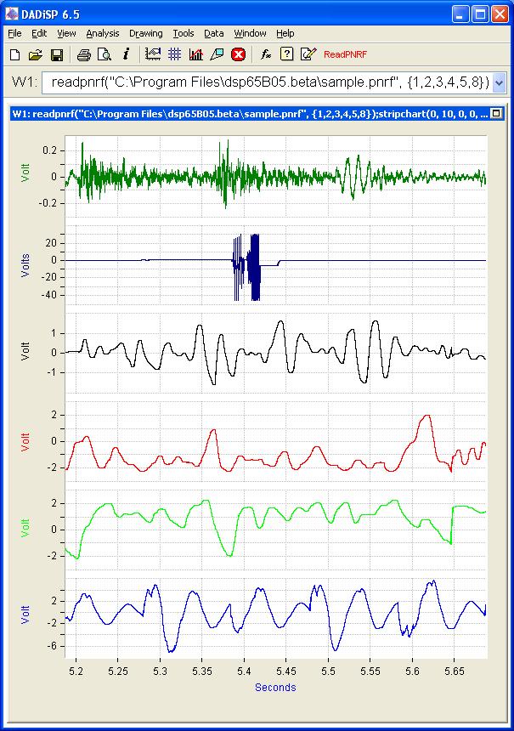Click the -40 tick label on Volts axis
514x731 pixels.
(48, 295)
